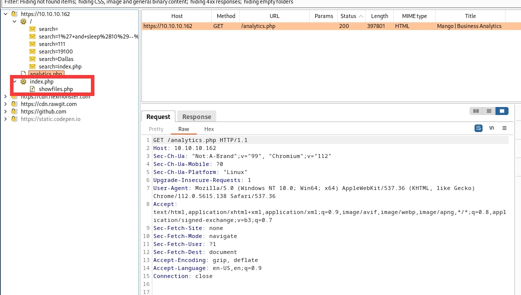Image resolution: width=521 pixels, height=295 pixels.
Task: Expand the https://github.com node
Action: [5, 111]
